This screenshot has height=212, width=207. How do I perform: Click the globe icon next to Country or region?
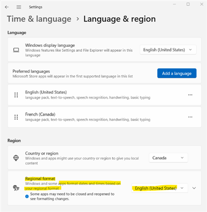point(16,158)
